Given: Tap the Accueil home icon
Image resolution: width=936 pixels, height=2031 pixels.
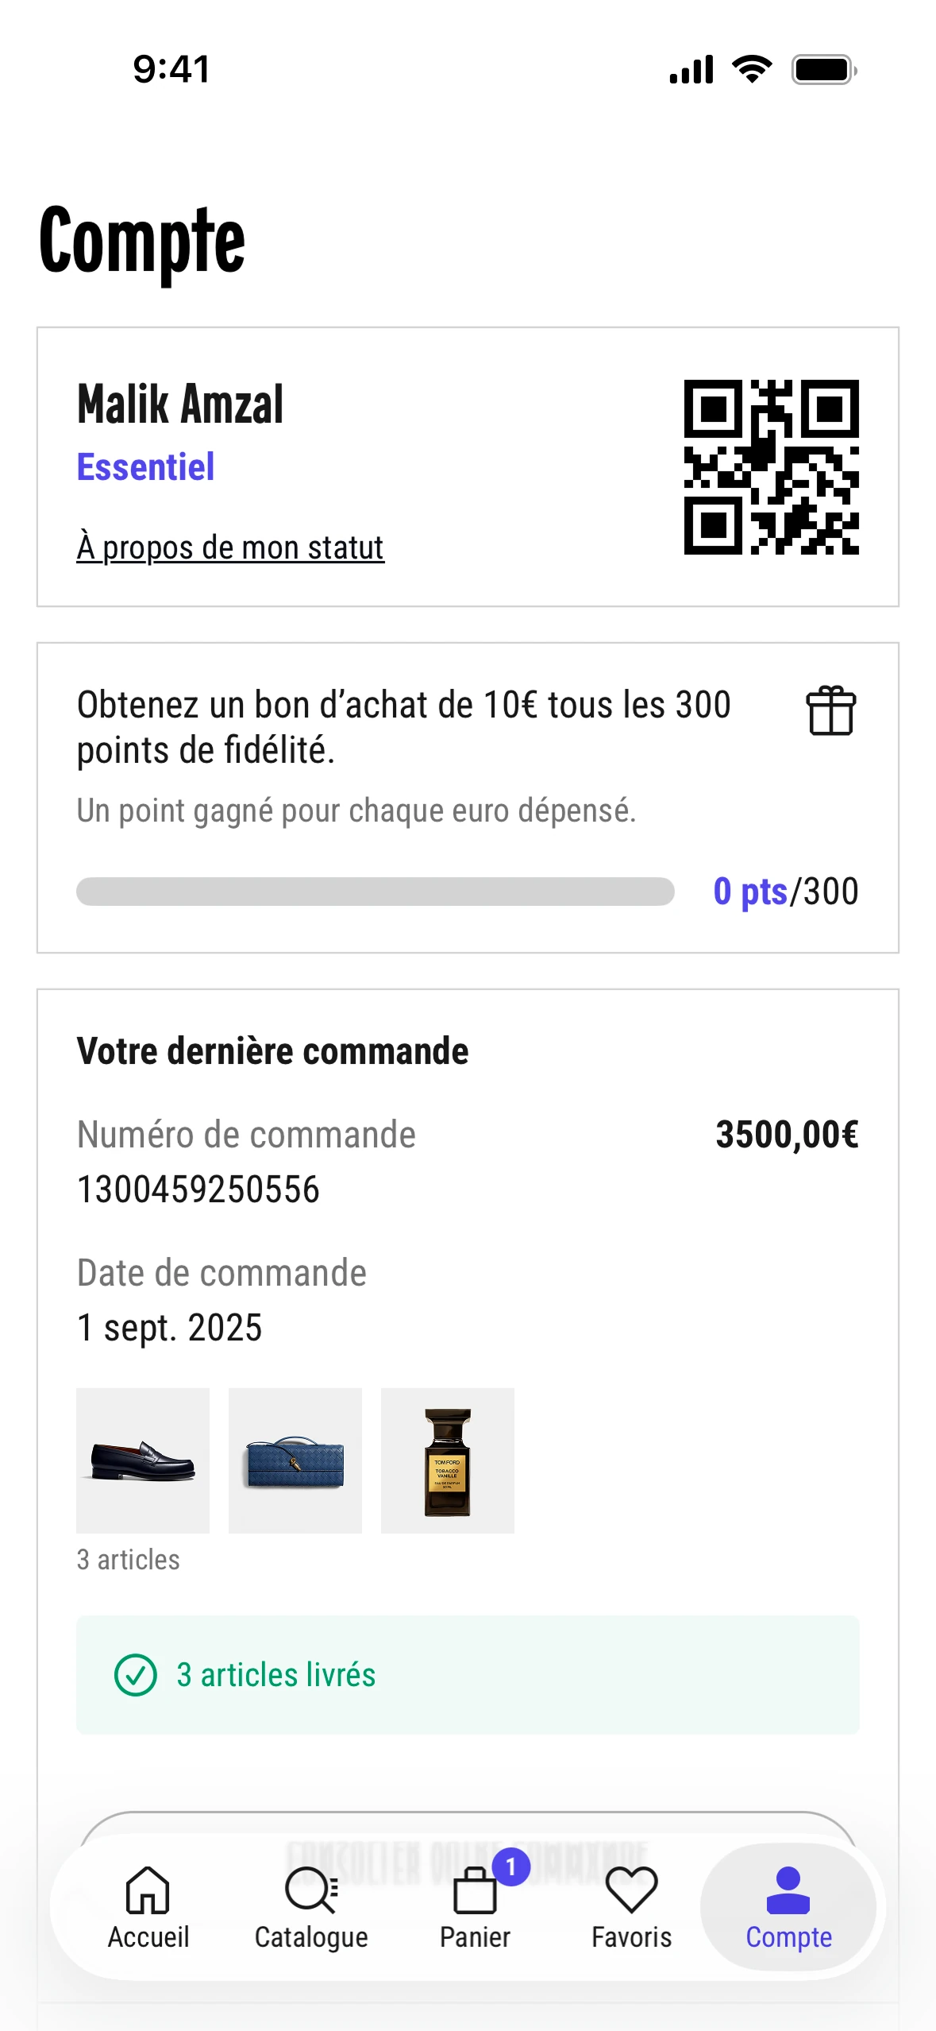Looking at the screenshot, I should point(148,1890).
